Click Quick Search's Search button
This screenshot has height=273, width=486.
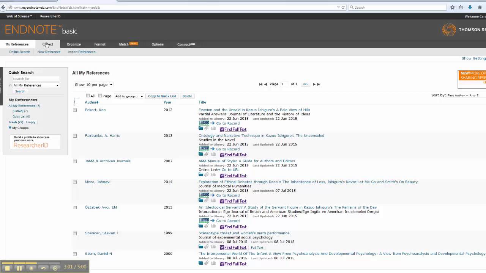click(x=20, y=91)
